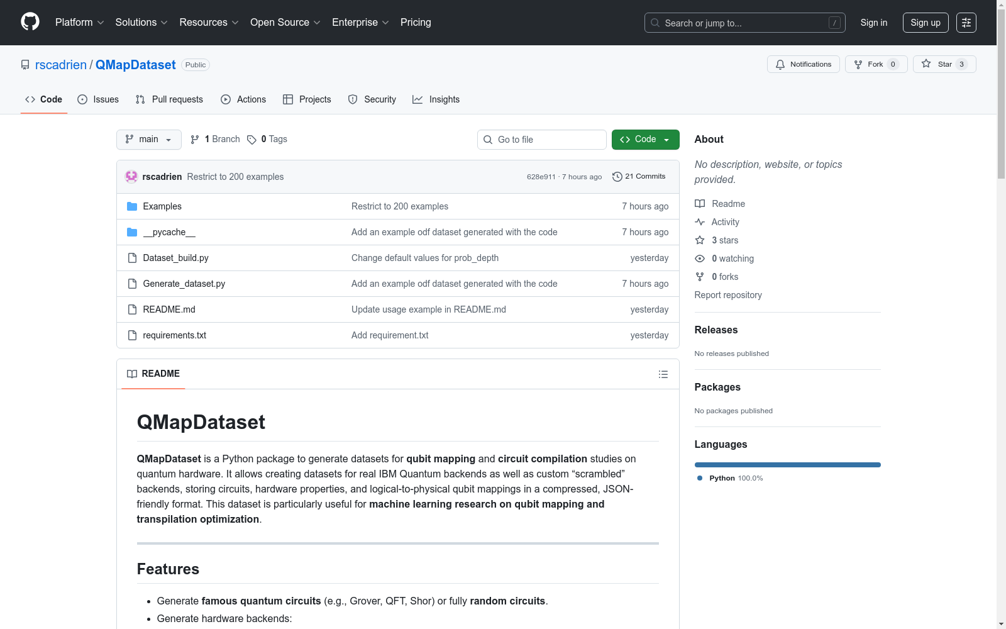The width and height of the screenshot is (1006, 629).
Task: Click the fork icon in Fork button
Action: tap(858, 64)
